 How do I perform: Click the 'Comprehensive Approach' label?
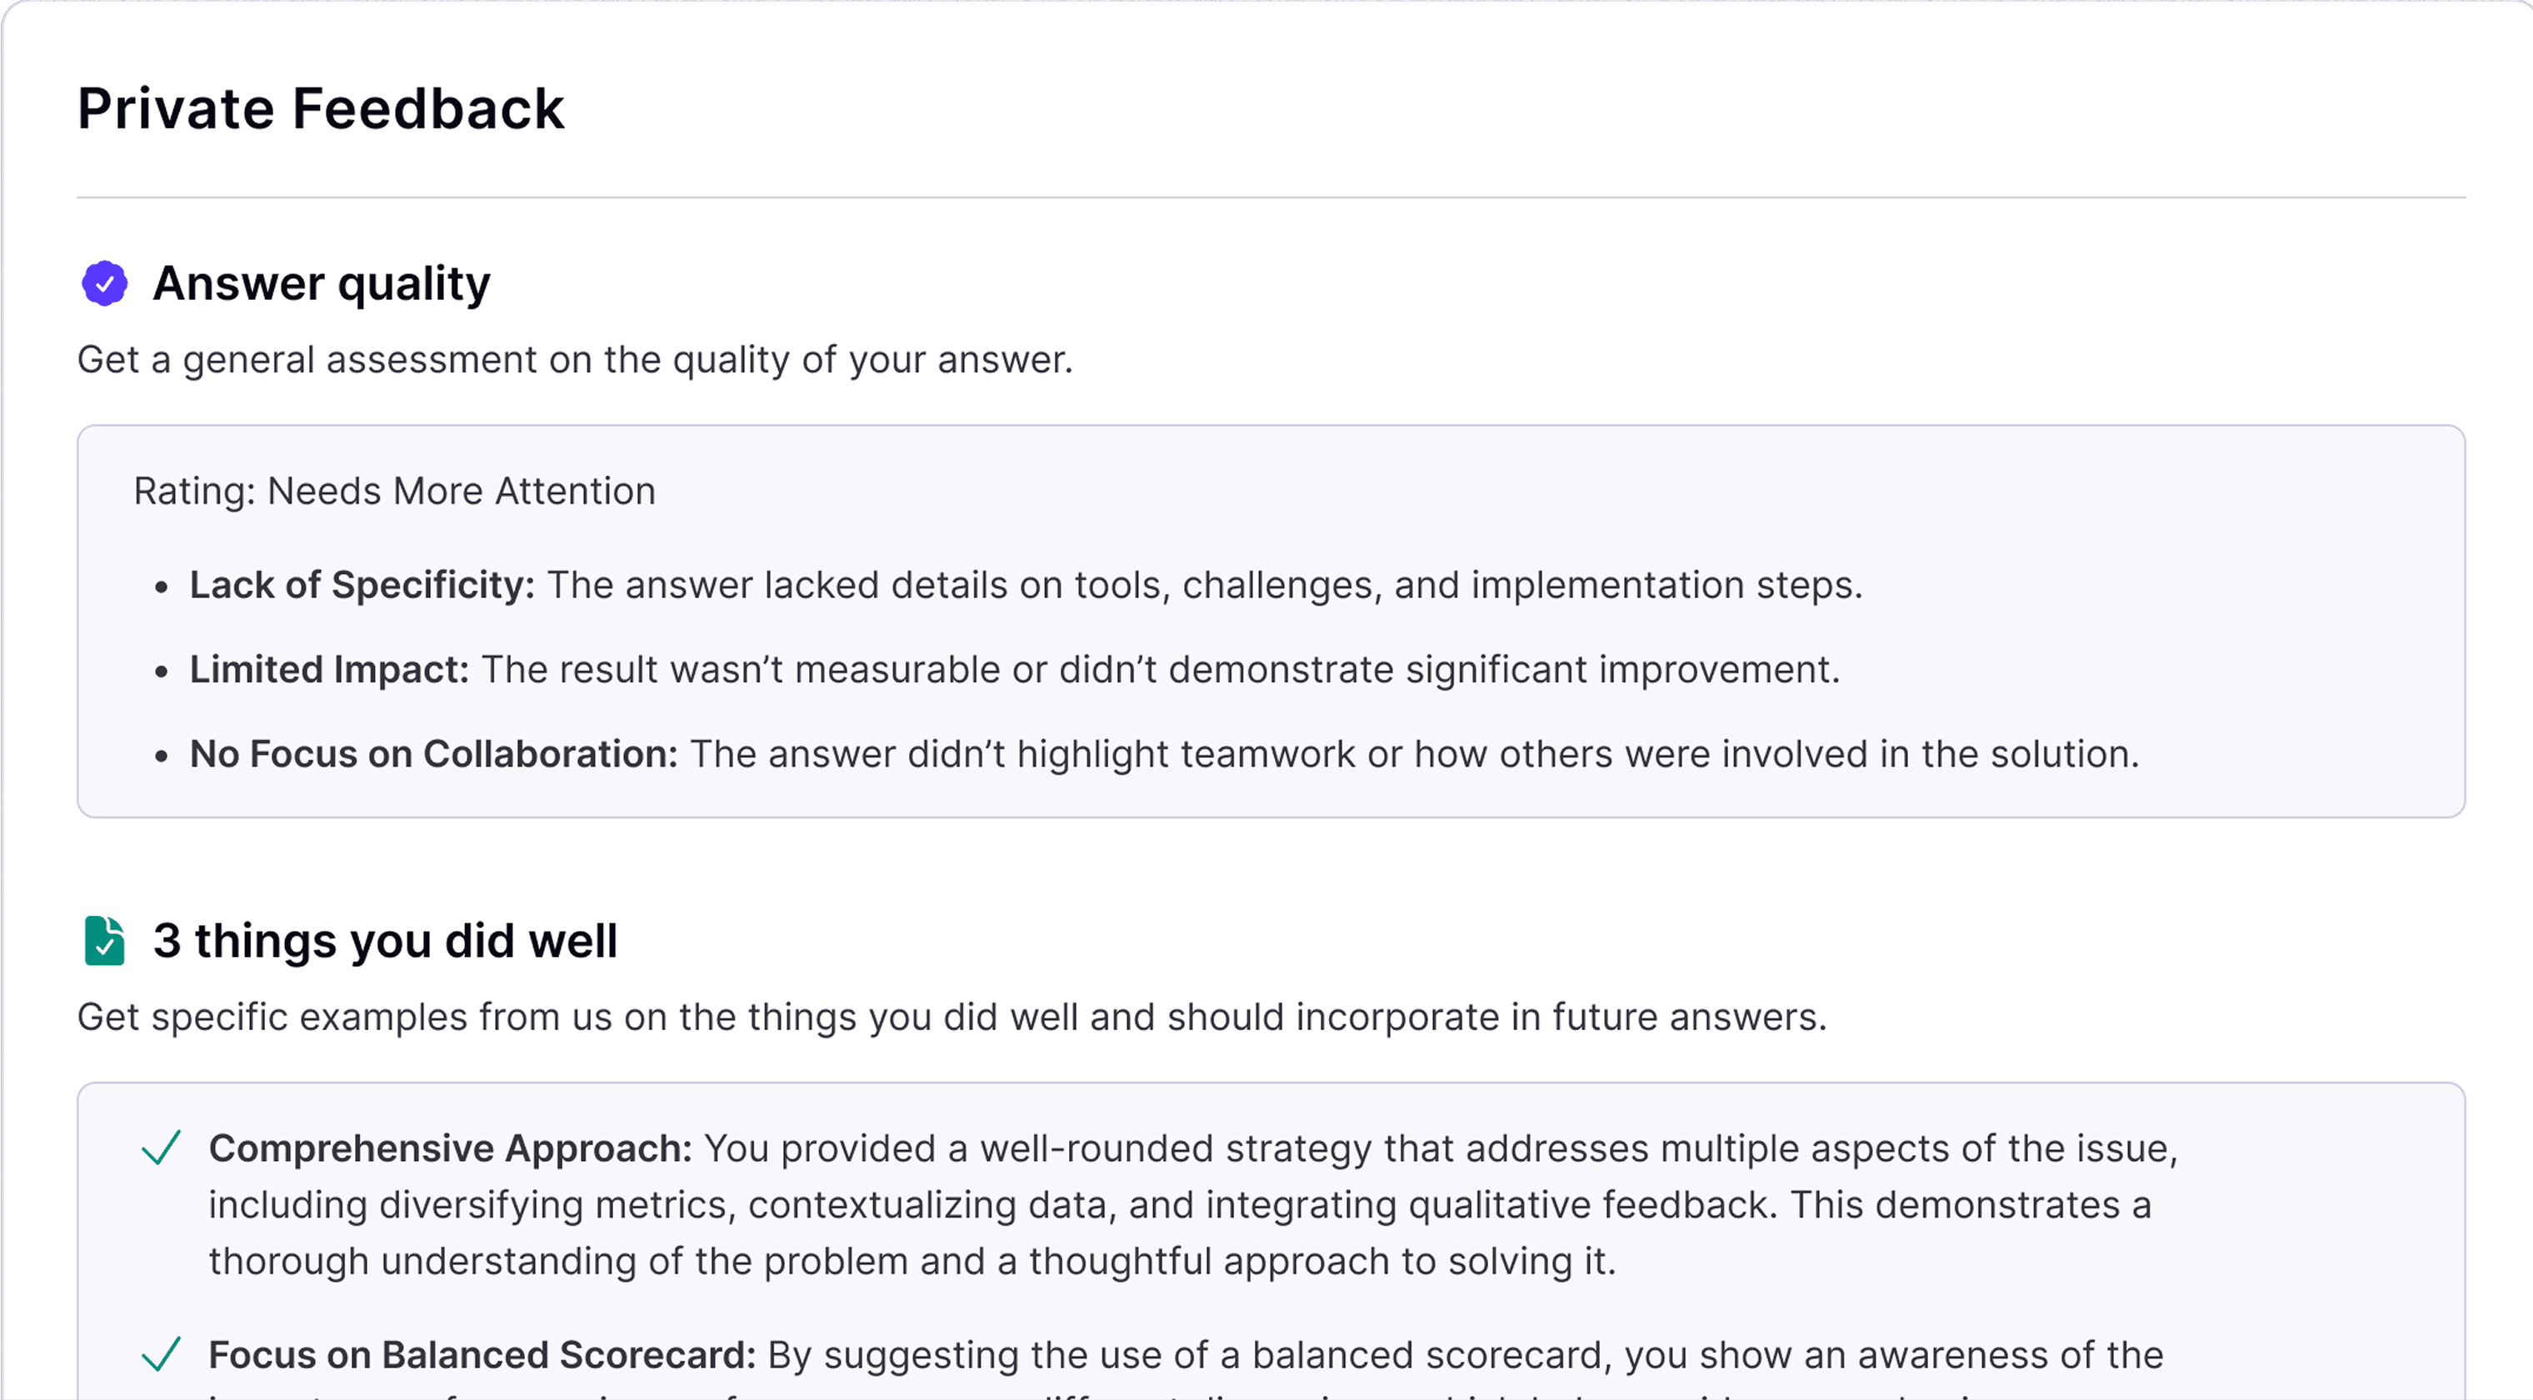pyautogui.click(x=450, y=1148)
